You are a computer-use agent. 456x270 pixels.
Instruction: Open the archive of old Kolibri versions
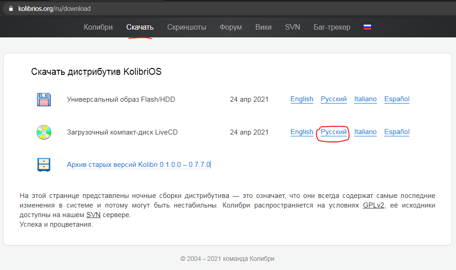138,164
